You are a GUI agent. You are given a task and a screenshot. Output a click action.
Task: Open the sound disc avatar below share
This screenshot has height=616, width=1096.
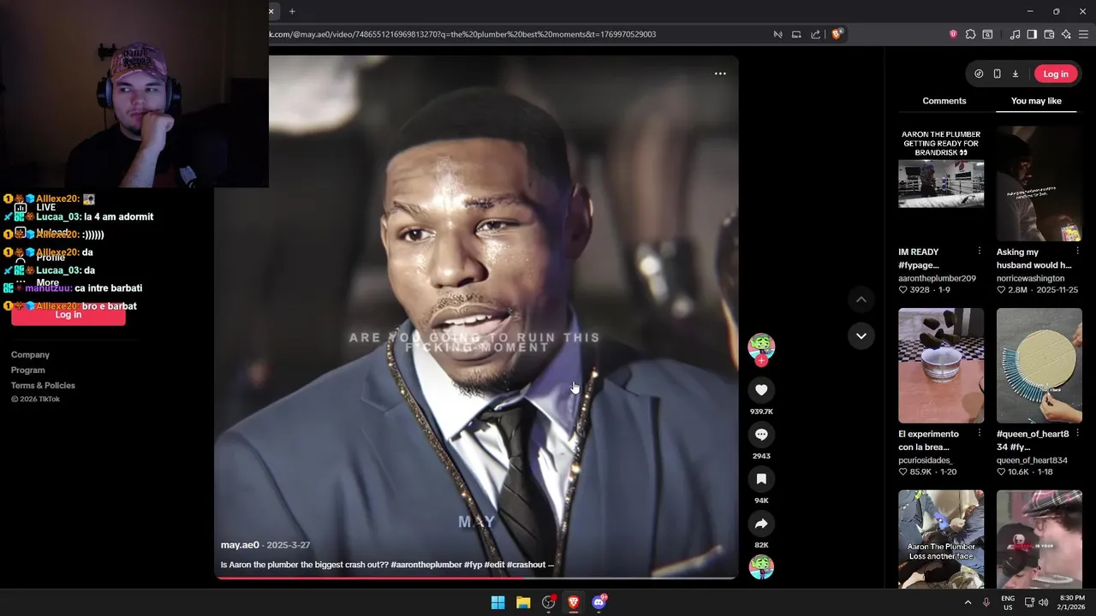point(761,567)
